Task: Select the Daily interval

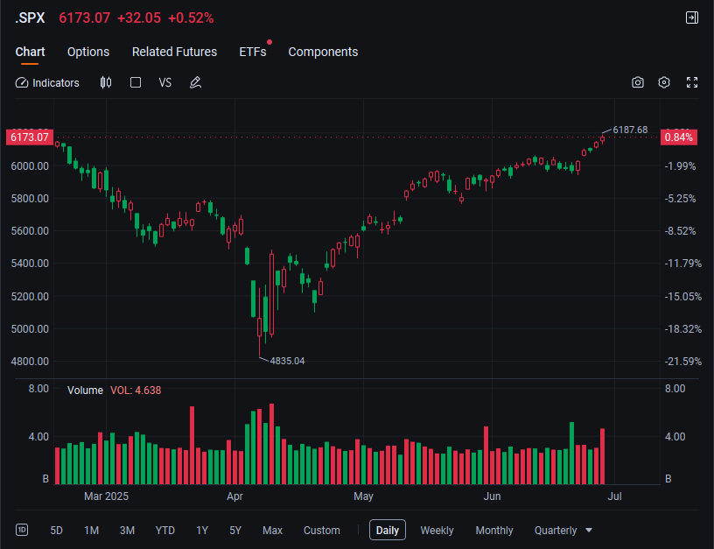Action: pos(388,531)
